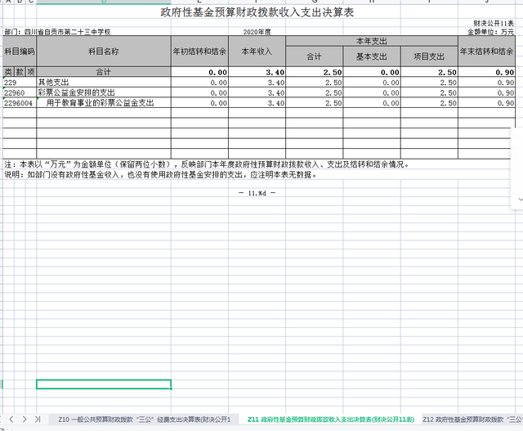Select the Z11 政府性基金预算 sheet tab
Screen dimensions: 523x431
330,419
